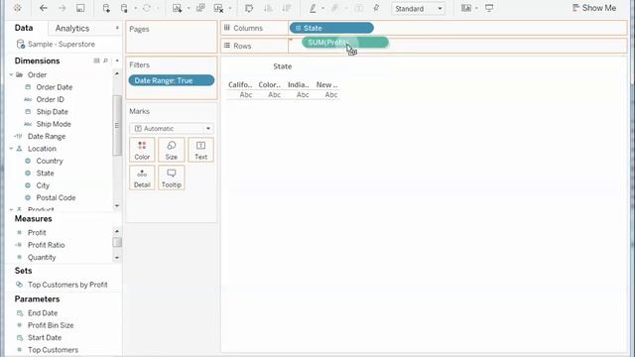Image resolution: width=635 pixels, height=357 pixels.
Task: Open the Standard fit dropdown
Action: click(x=418, y=9)
